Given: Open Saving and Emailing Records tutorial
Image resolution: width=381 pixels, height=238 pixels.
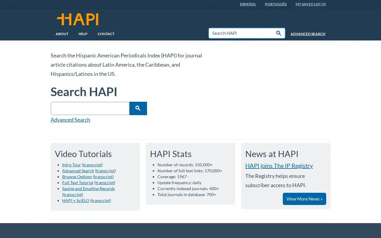Looking at the screenshot, I should (88, 189).
